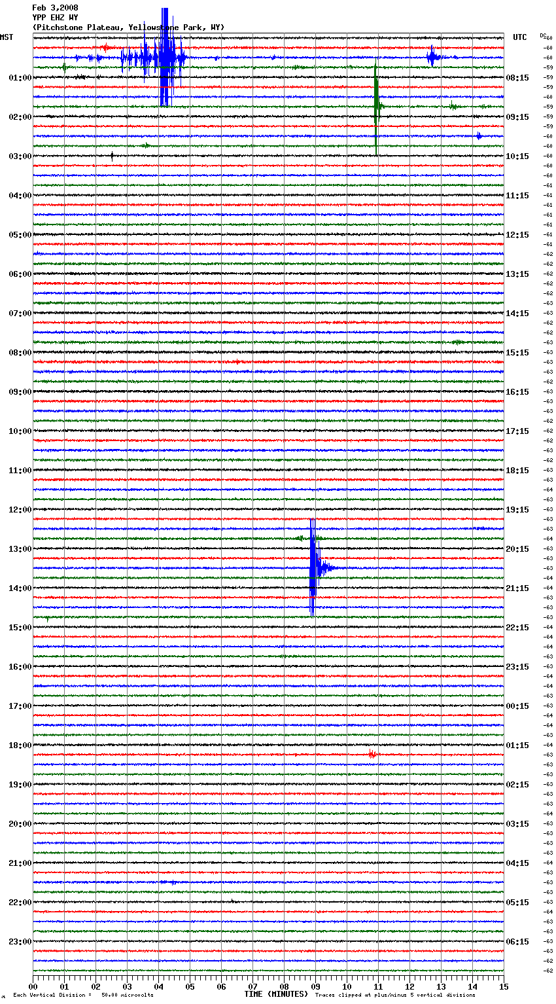Click the 04:00 MST time label

point(20,196)
